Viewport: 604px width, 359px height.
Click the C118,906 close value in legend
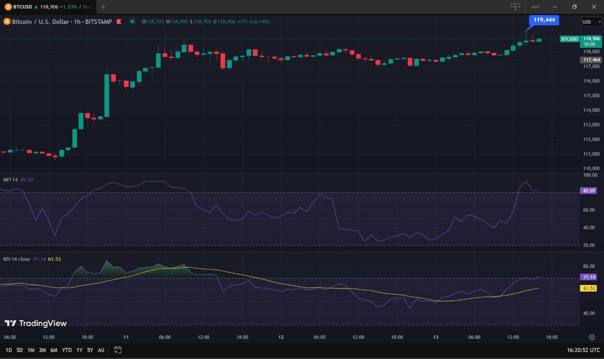[224, 22]
